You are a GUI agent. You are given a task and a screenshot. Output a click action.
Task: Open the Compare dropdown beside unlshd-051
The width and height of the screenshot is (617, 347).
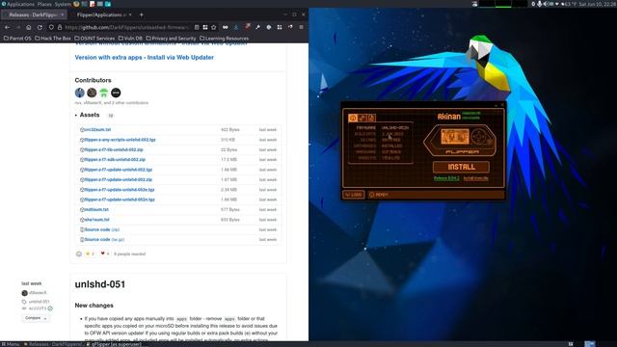coord(36,318)
